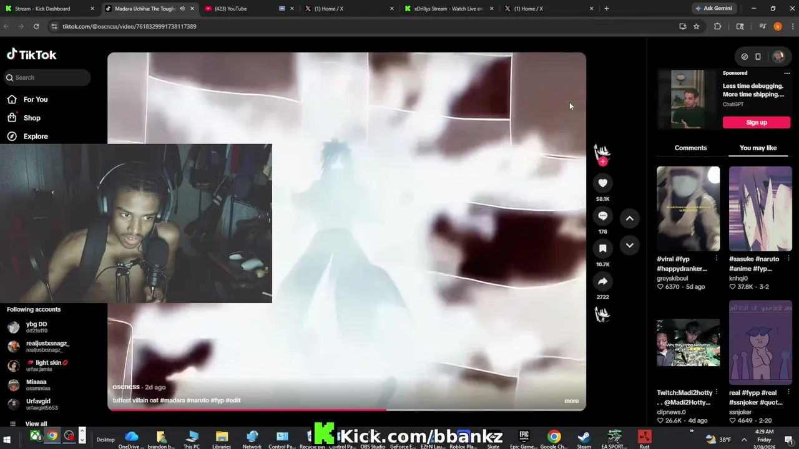Open options for the Sponsored ad
This screenshot has width=799, height=449.
tap(787, 73)
